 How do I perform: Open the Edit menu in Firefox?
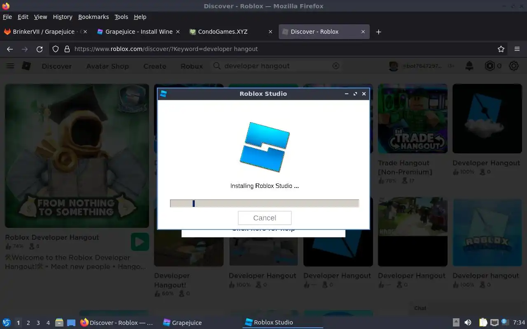pyautogui.click(x=23, y=17)
